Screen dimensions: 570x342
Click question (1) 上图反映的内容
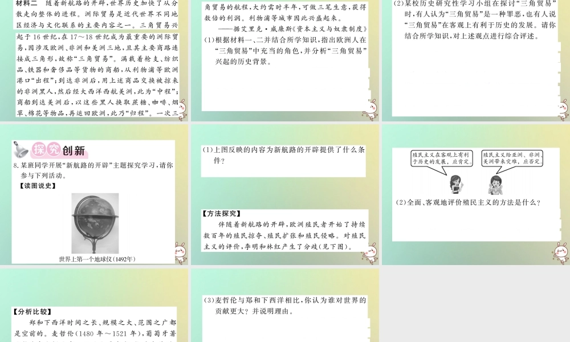(284, 155)
